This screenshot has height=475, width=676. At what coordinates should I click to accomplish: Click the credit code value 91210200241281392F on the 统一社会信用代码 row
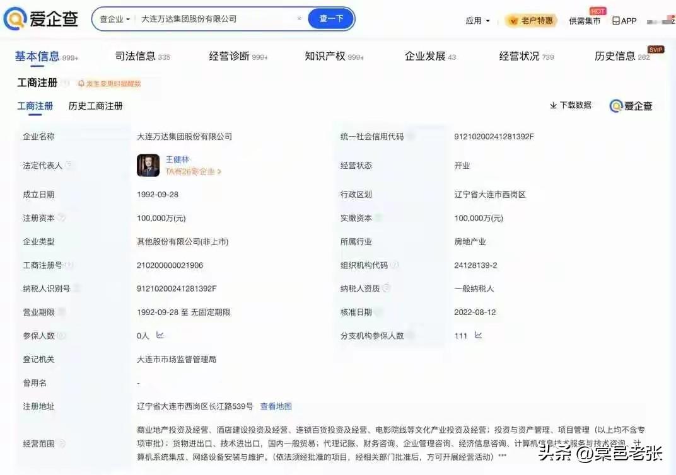(494, 137)
